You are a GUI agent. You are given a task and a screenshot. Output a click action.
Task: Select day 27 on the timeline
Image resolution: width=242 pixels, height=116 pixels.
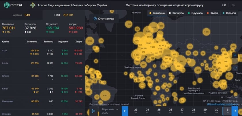[182, 111]
